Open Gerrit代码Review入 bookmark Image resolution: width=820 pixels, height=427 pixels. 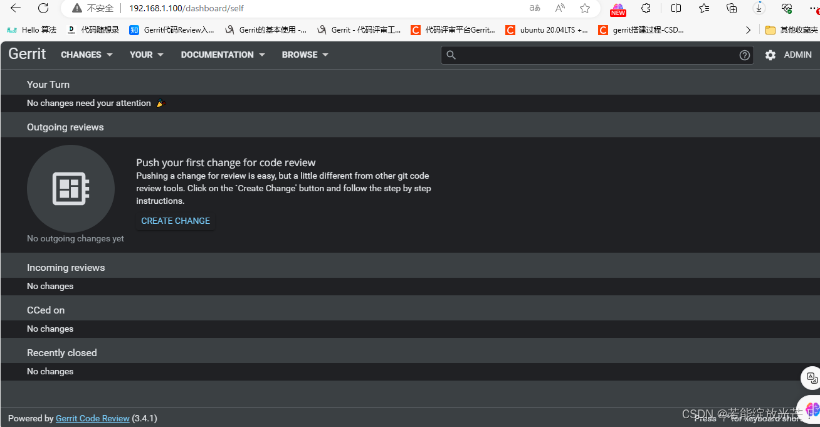click(x=172, y=29)
